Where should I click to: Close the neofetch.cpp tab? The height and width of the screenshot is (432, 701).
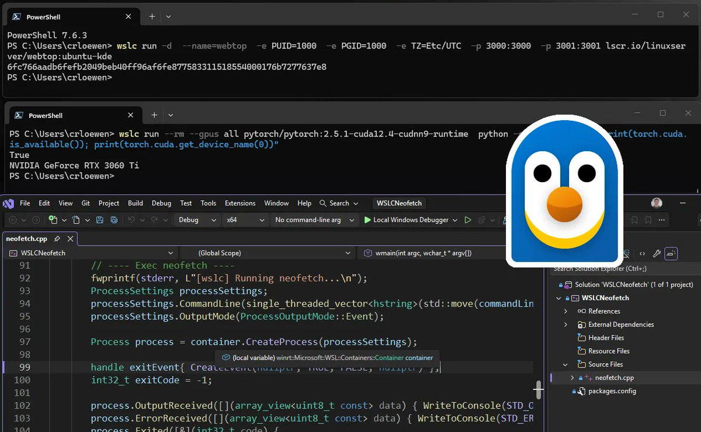[x=70, y=239]
